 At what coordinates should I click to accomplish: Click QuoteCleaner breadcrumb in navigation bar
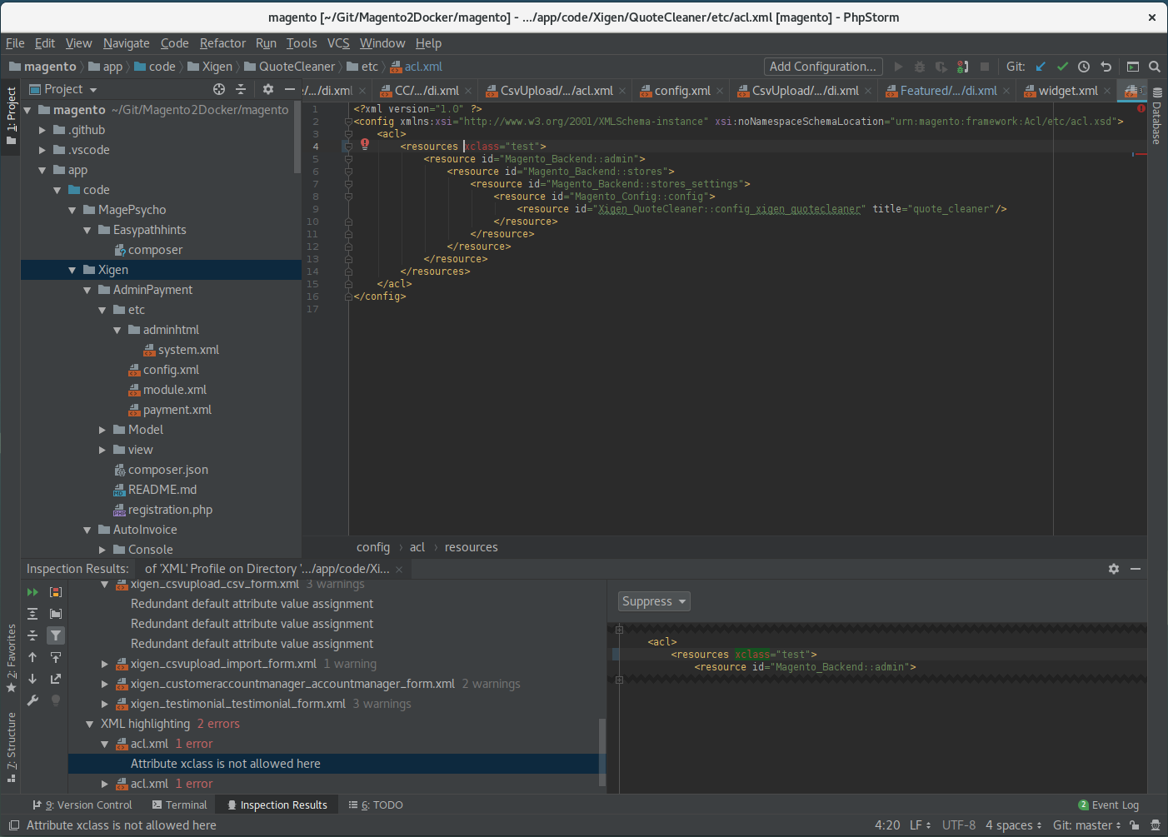pos(289,67)
